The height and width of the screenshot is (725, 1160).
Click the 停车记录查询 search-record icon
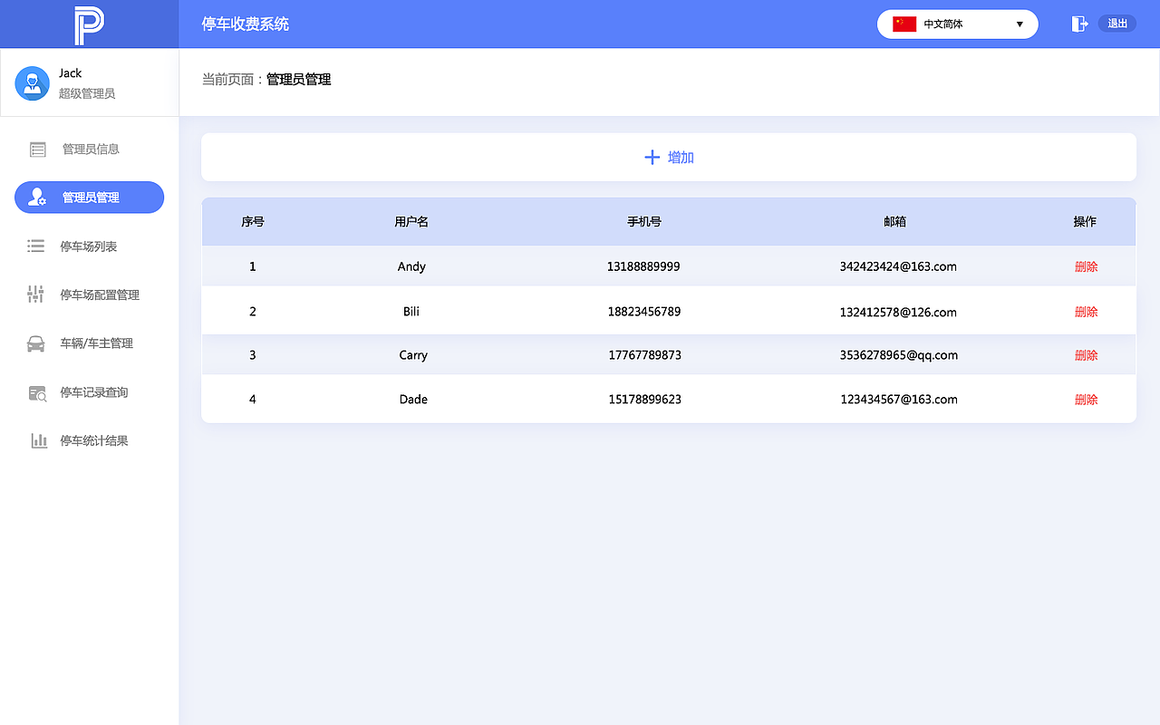[37, 392]
